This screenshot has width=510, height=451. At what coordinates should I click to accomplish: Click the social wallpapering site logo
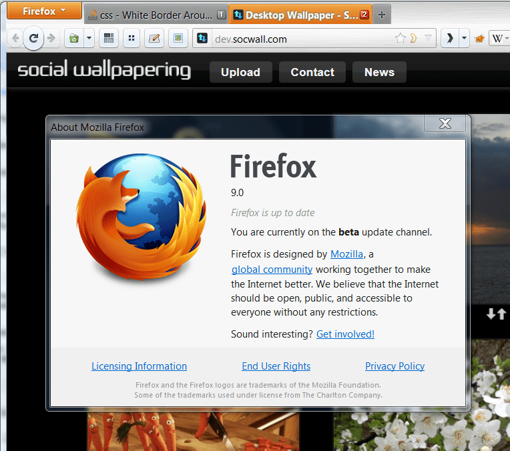click(x=104, y=70)
